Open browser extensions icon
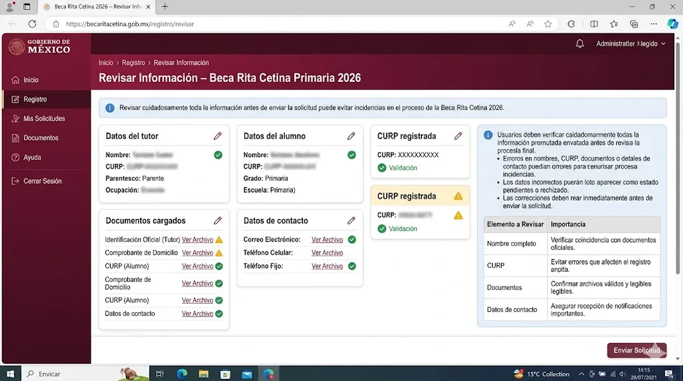683x381 pixels. [x=571, y=24]
